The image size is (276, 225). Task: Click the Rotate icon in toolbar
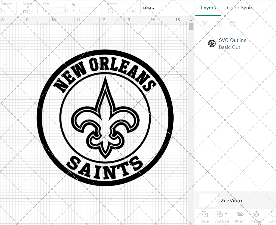coord(110,11)
